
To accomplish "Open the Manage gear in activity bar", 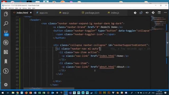I will tap(6, 85).
